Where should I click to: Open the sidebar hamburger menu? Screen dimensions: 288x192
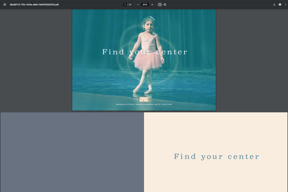pos(5,5)
